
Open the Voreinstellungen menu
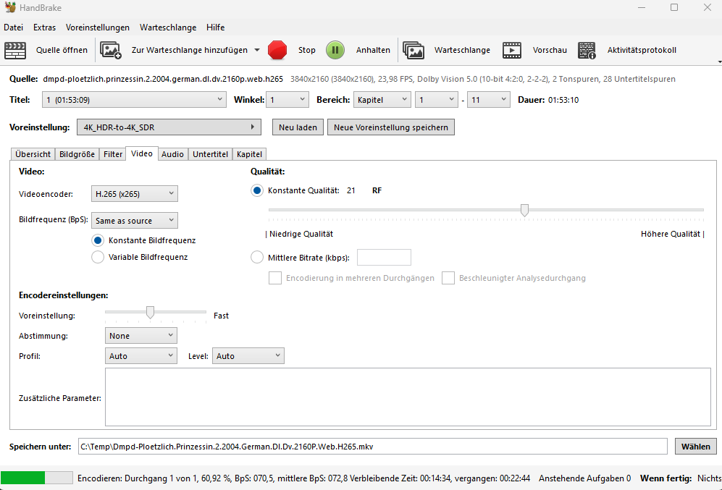tap(98, 28)
